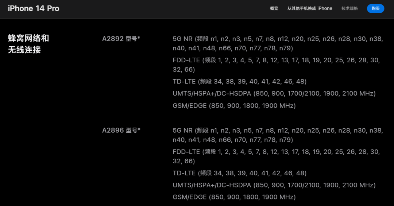Click the asterisk after A2892 型号
Viewport: 394px width, 206px height.
click(139, 38)
